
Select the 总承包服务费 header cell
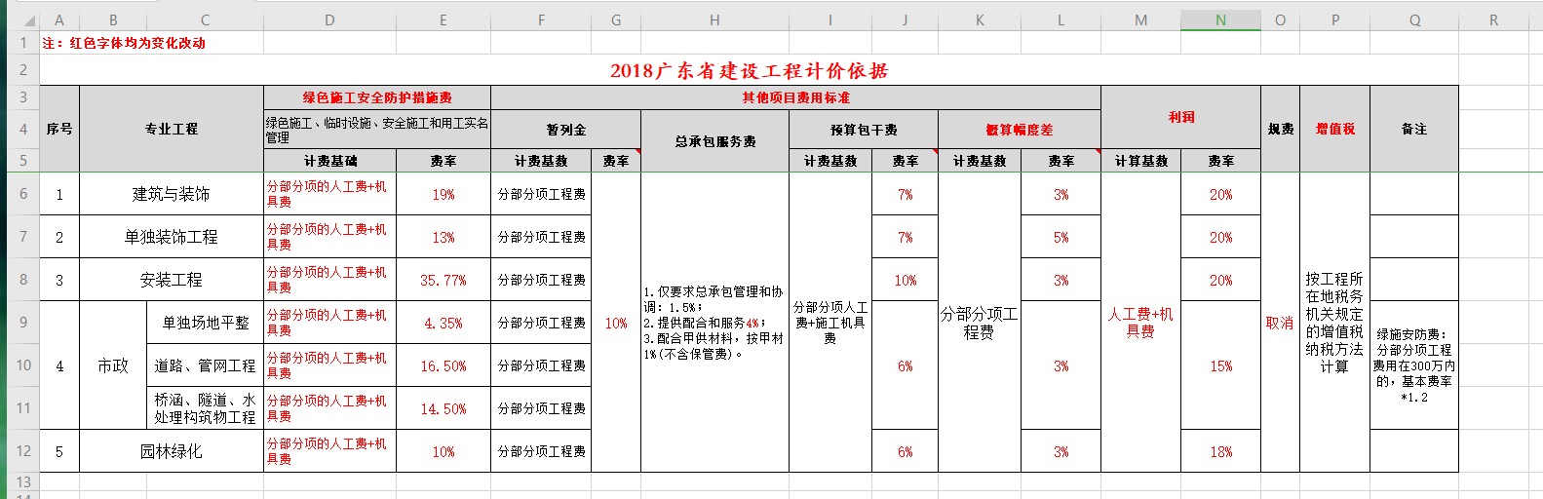click(714, 141)
